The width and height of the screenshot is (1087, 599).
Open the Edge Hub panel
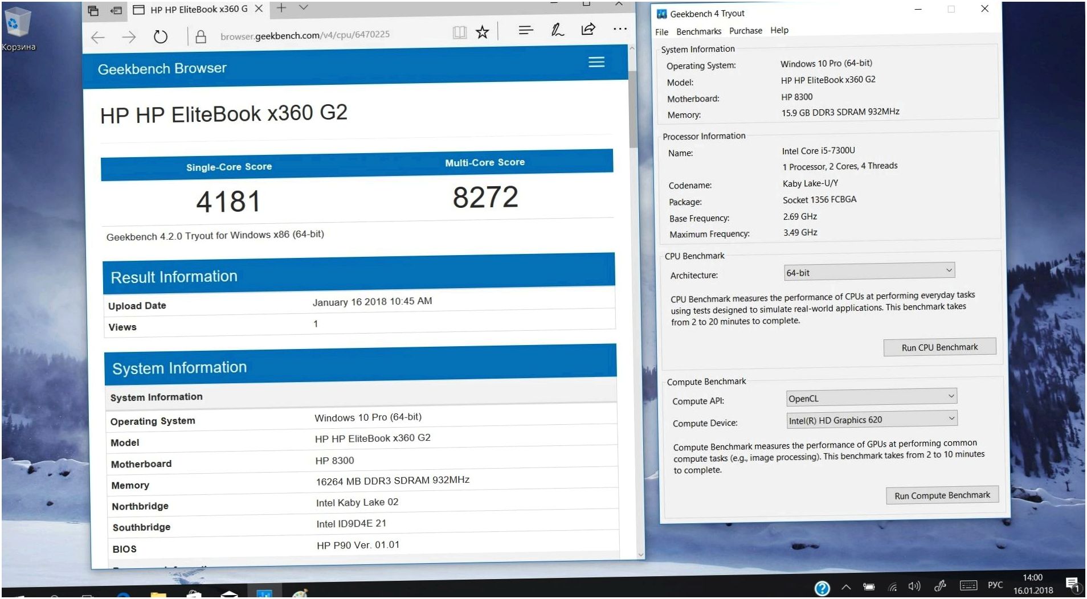[x=526, y=30]
